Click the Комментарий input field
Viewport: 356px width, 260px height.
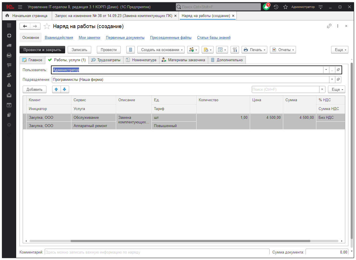click(x=157, y=252)
